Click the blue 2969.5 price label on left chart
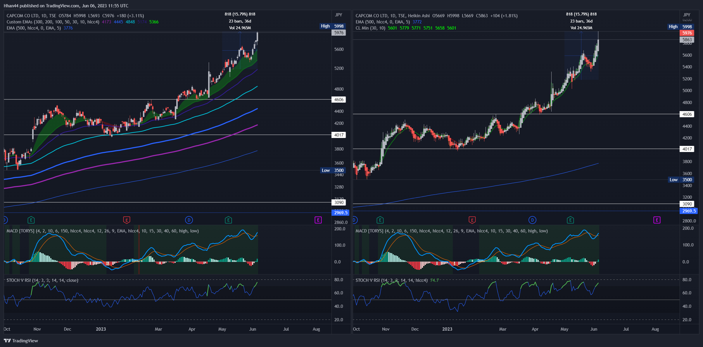This screenshot has height=347, width=703. 341,213
